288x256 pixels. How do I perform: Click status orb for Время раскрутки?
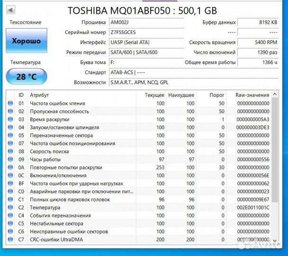(10, 119)
